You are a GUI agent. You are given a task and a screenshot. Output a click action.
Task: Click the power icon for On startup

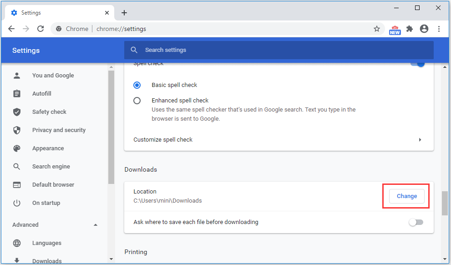tap(17, 203)
